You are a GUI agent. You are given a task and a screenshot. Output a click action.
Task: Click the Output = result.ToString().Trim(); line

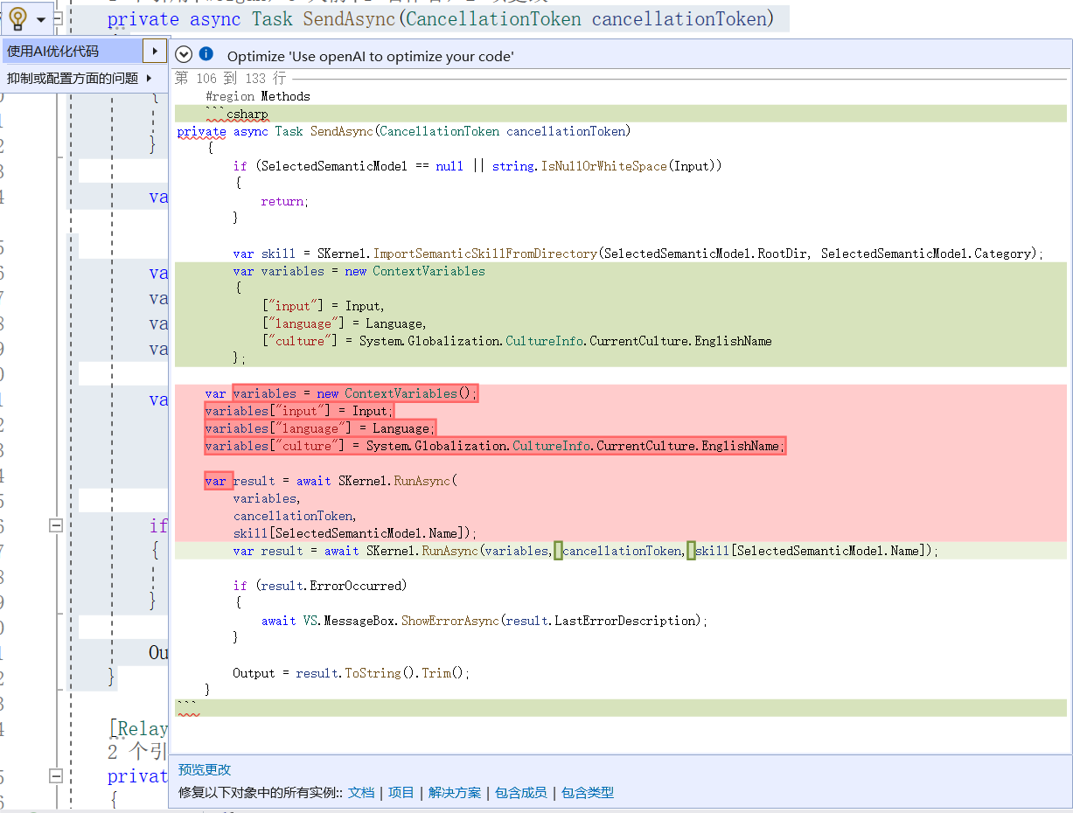pyautogui.click(x=352, y=673)
